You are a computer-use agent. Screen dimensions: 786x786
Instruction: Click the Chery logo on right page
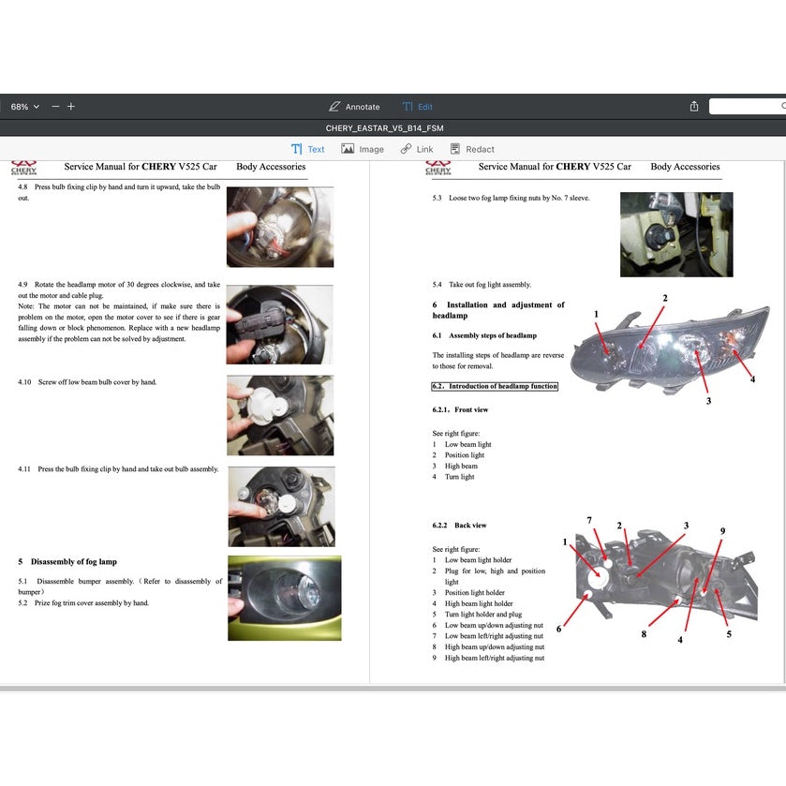tap(438, 169)
